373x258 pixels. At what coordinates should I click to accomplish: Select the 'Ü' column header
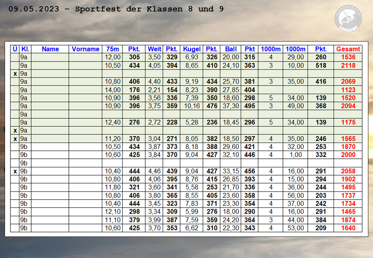point(15,49)
